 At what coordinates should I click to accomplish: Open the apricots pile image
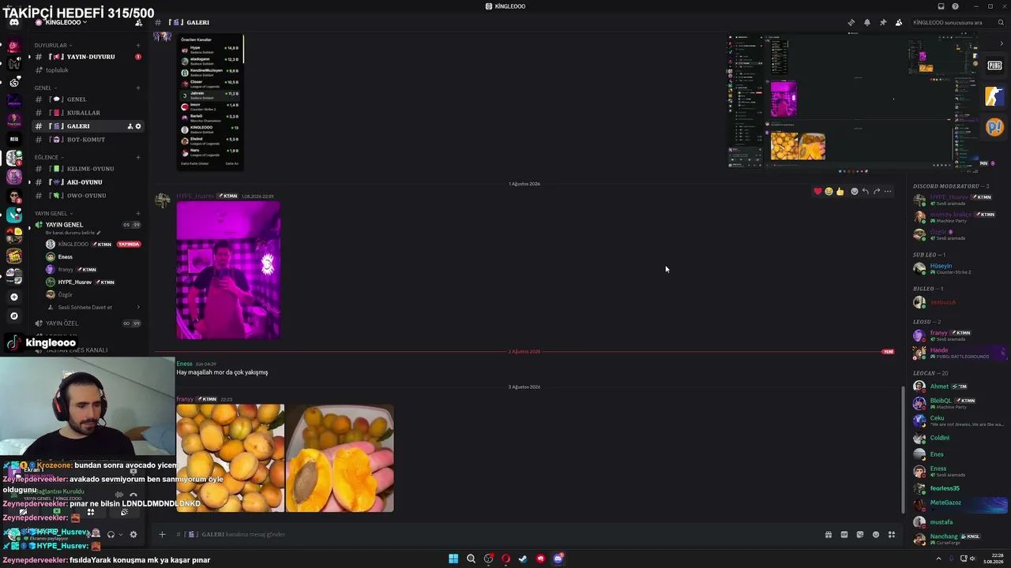(x=230, y=458)
